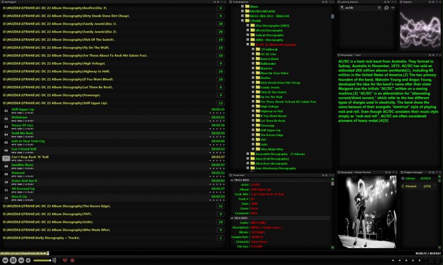Click the rating dots for Meltdown track

point(217,121)
